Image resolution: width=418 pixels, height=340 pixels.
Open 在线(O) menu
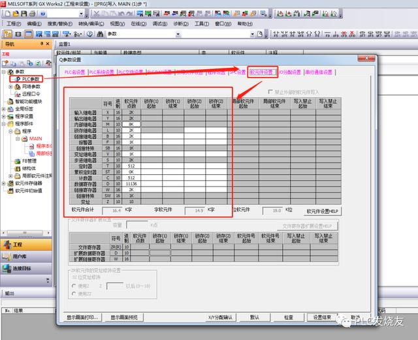tap(138, 23)
